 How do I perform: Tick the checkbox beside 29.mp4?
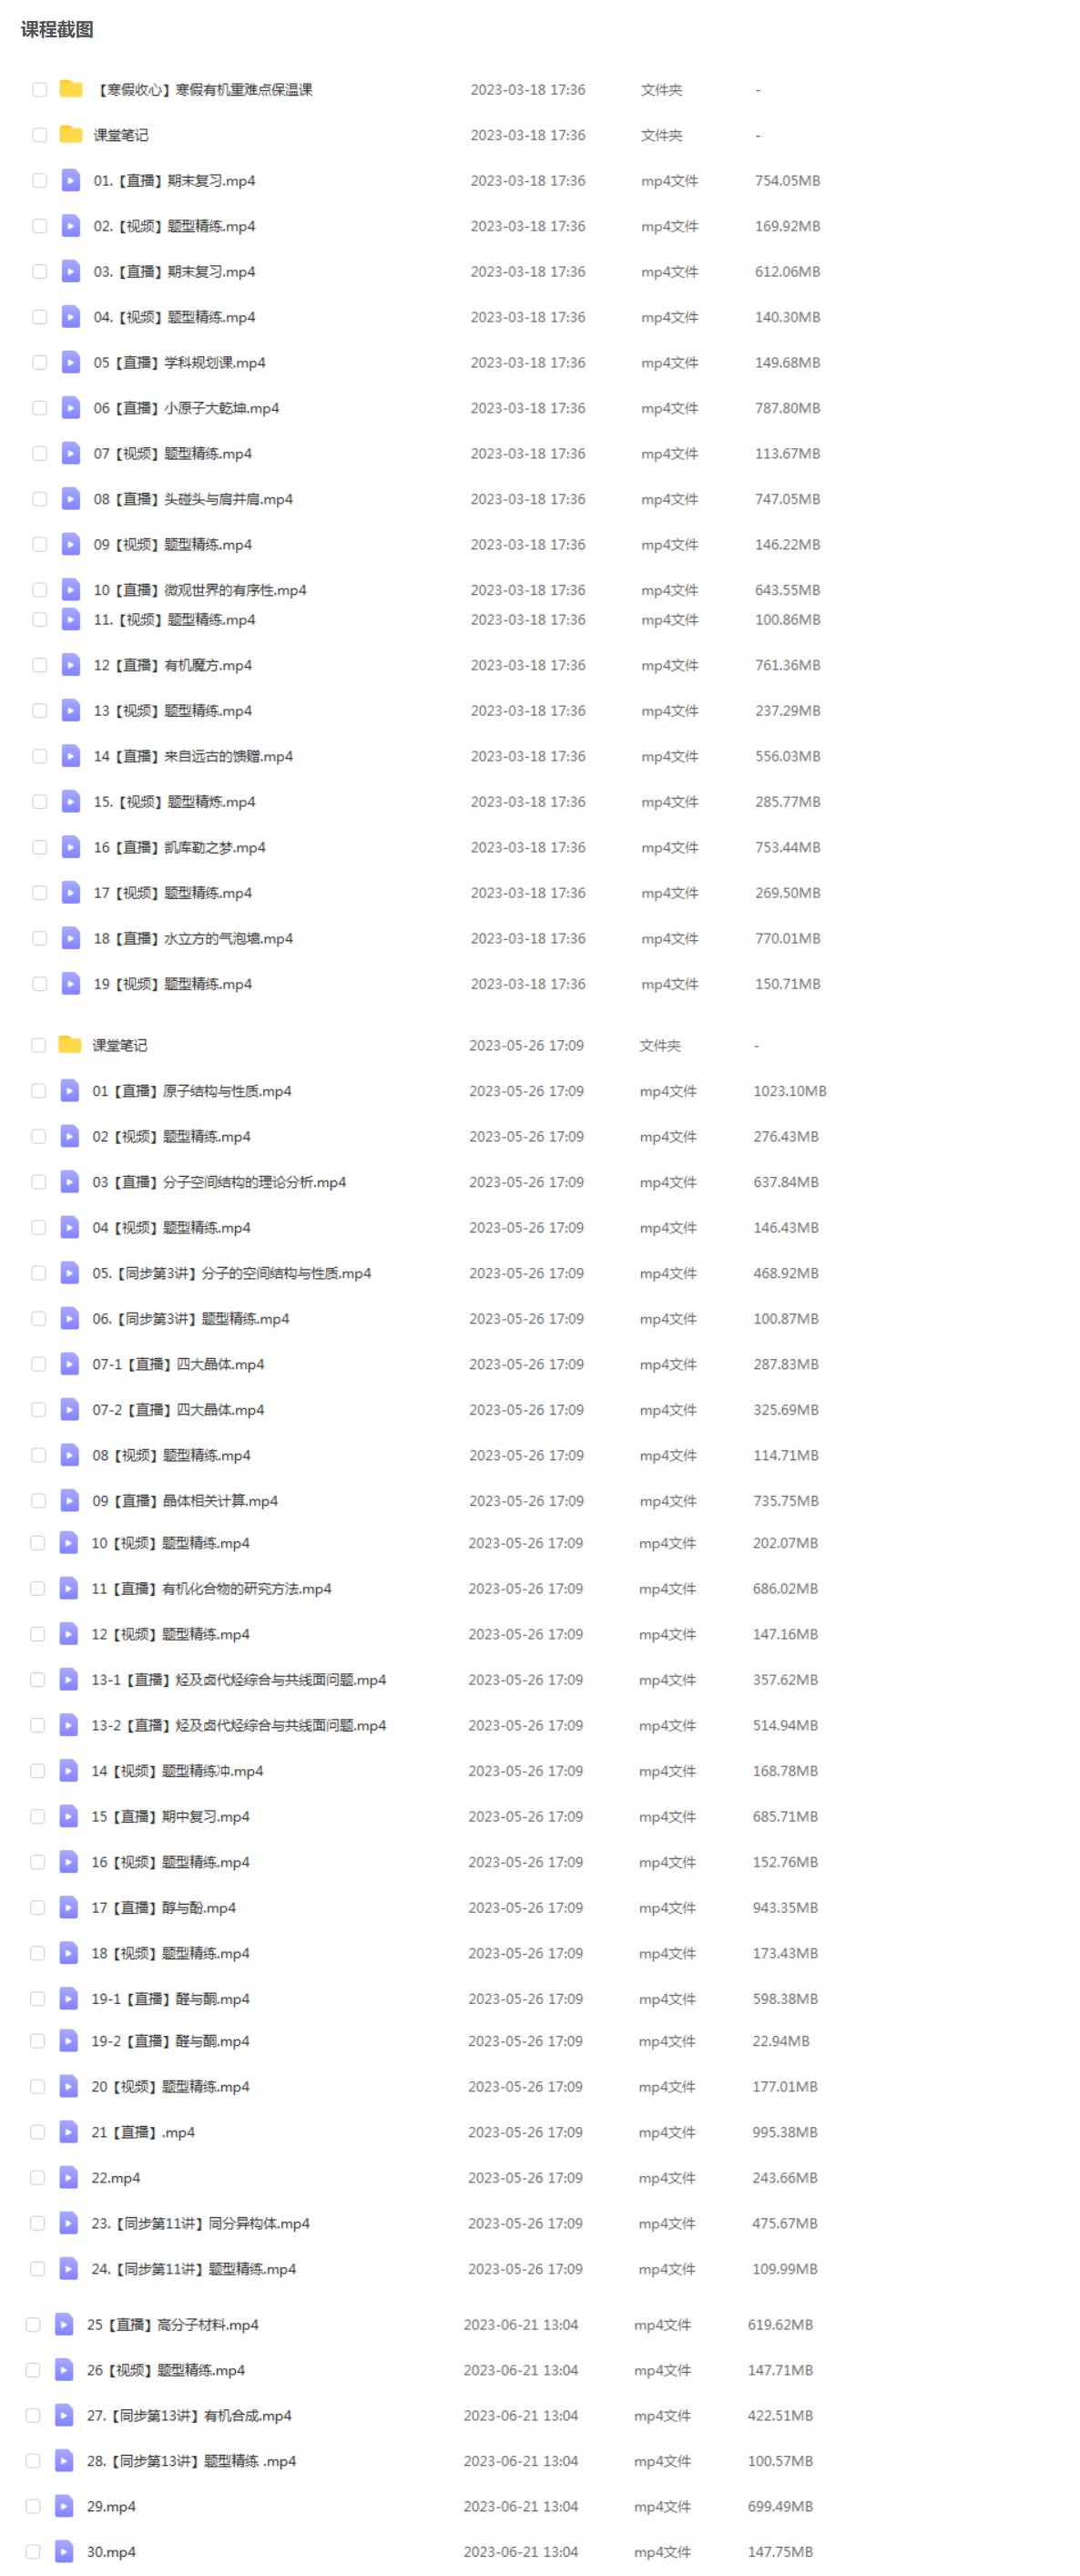click(33, 2505)
